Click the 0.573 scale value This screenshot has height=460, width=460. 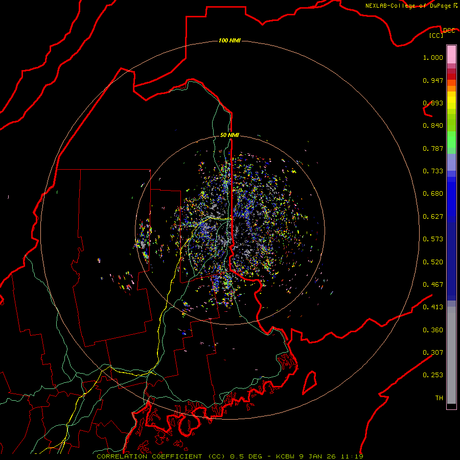[433, 239]
